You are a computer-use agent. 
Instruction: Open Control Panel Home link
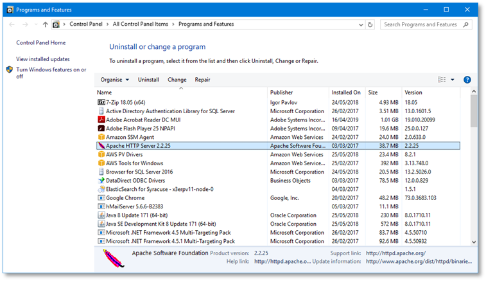[41, 43]
